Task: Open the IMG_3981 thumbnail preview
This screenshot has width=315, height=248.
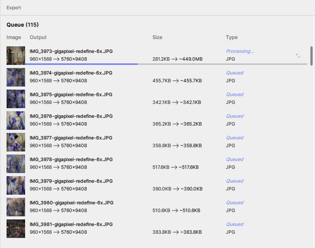Action: (x=16, y=229)
